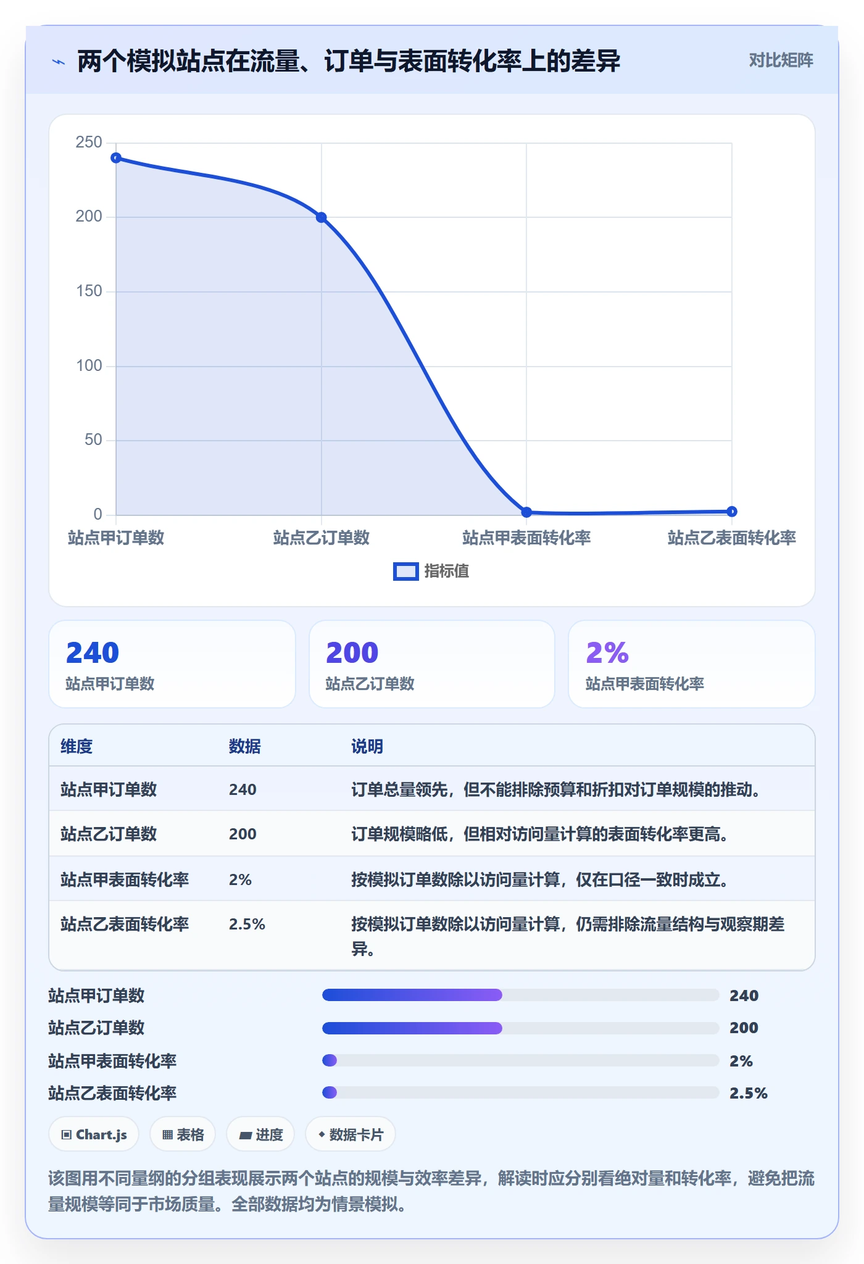Screen dimensions: 864x1264
Task: Click the 站点甲表面转化率 progress bar
Action: [521, 1060]
